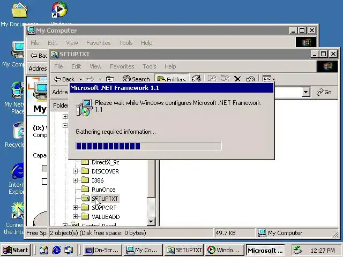The width and height of the screenshot is (343, 257).
Task: Expand the I386 folder node
Action: click(x=75, y=180)
